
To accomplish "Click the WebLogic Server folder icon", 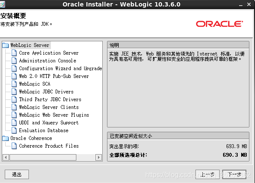I will tap(6, 45).
